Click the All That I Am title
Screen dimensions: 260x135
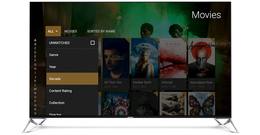[113, 82]
